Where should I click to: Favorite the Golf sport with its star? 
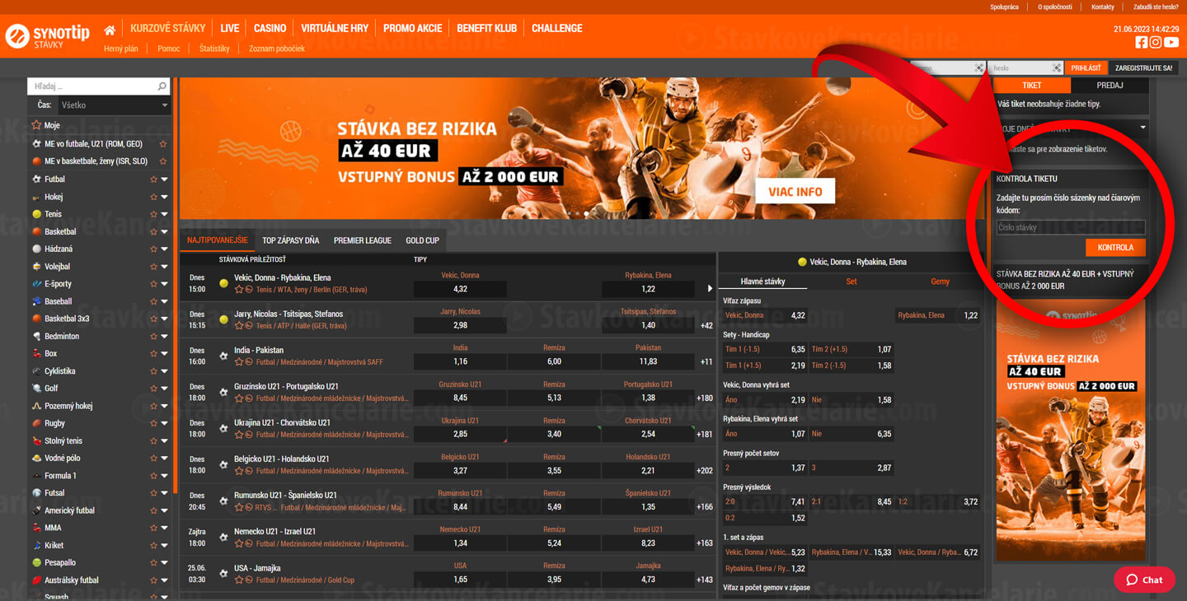[153, 389]
